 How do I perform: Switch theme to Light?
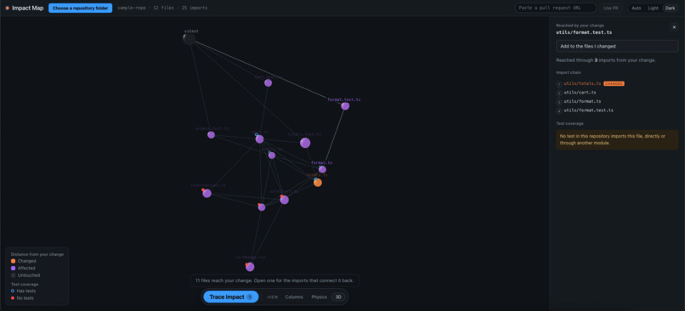coord(653,8)
